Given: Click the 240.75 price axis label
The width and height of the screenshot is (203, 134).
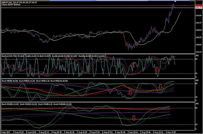Looking at the screenshot, I should pyautogui.click(x=199, y=23).
